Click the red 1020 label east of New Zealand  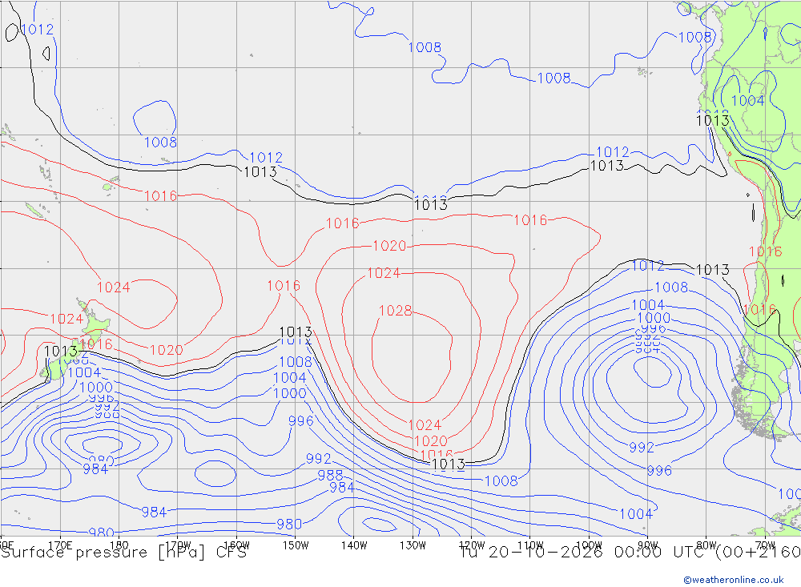(x=166, y=351)
